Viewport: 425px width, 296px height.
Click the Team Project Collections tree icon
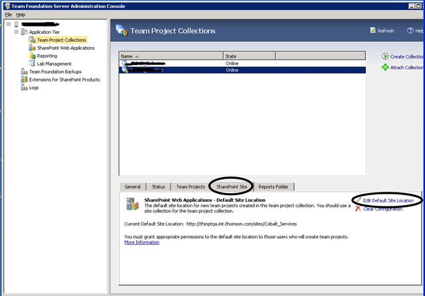pyautogui.click(x=33, y=40)
